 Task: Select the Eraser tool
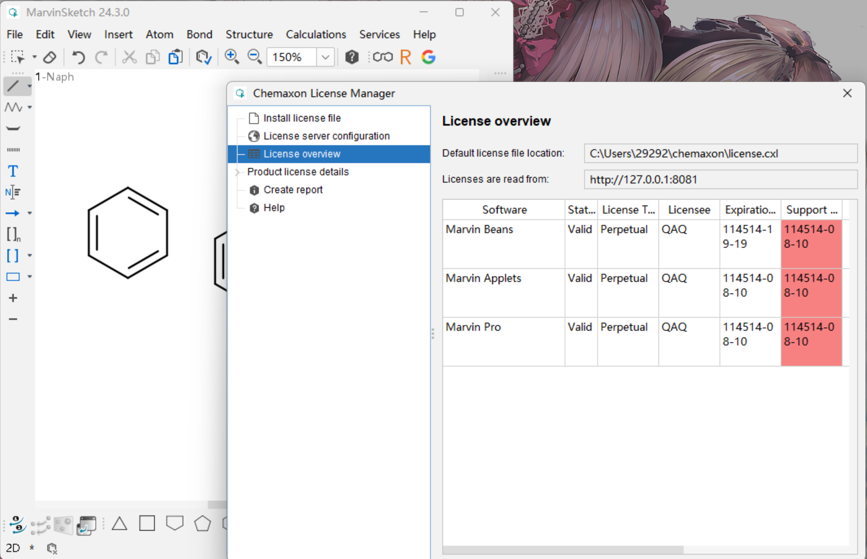click(x=49, y=57)
